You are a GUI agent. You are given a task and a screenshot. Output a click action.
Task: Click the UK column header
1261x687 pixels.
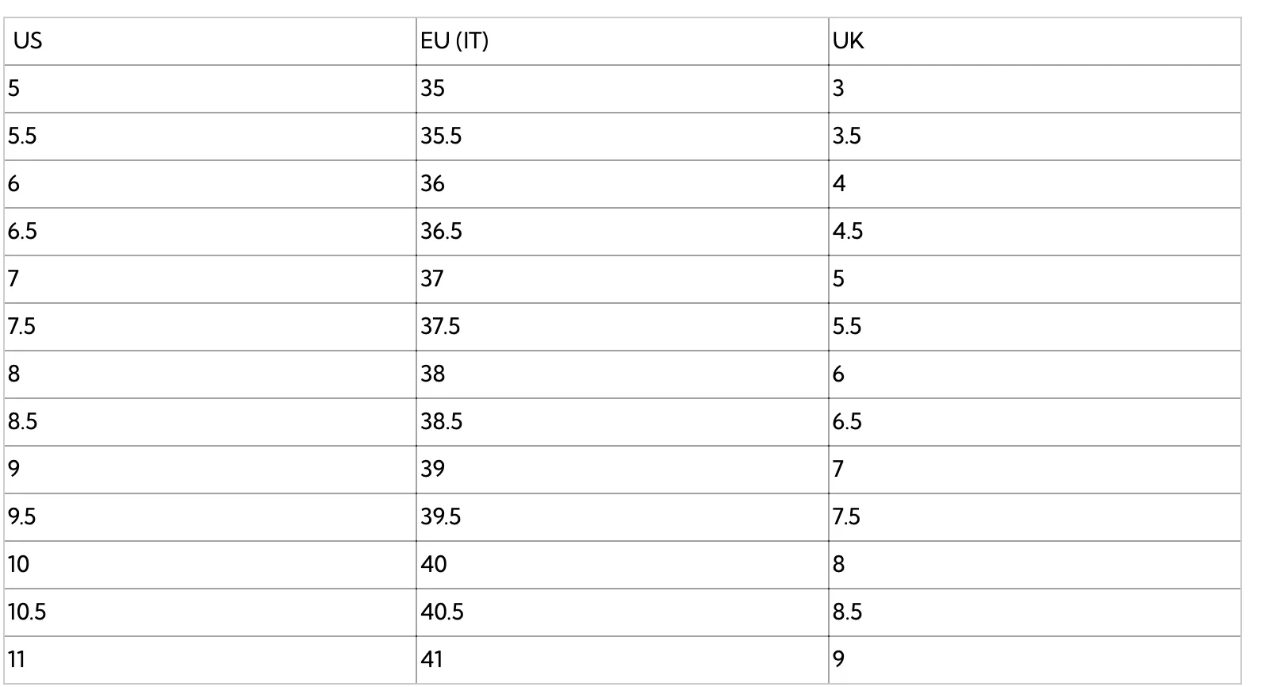click(1035, 41)
